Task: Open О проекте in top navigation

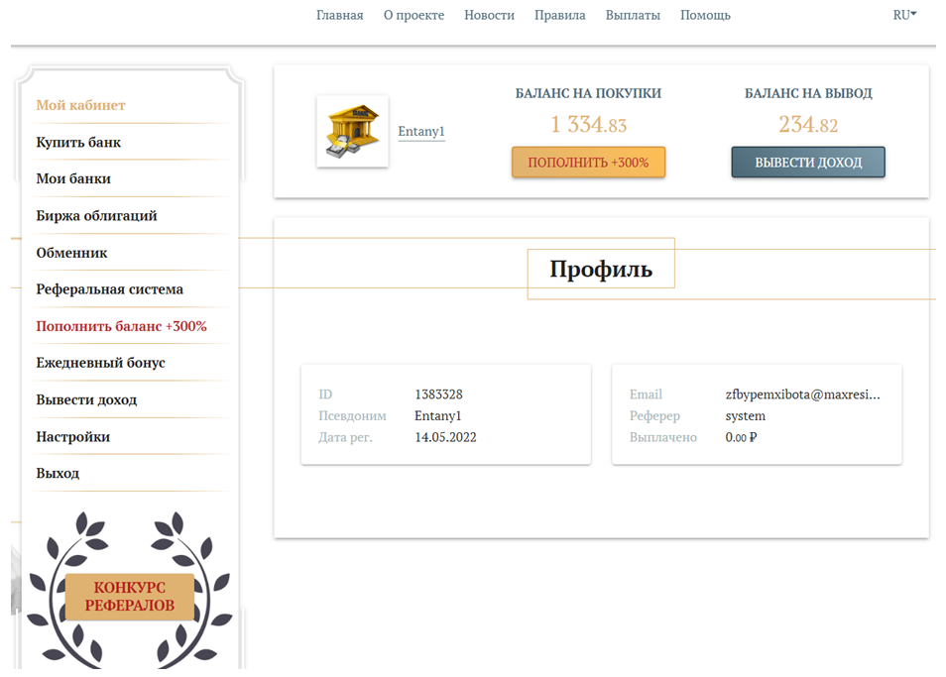Action: click(x=414, y=15)
